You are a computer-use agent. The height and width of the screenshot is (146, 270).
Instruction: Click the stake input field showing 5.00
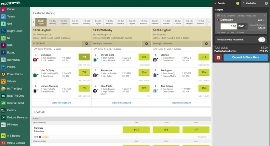pyautogui.click(x=229, y=26)
